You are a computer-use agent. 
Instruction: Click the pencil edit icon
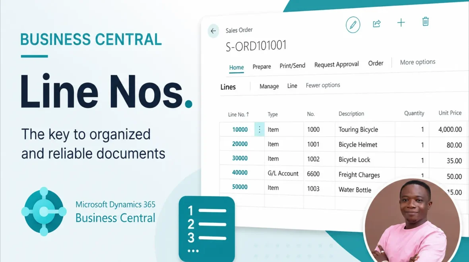pos(353,25)
